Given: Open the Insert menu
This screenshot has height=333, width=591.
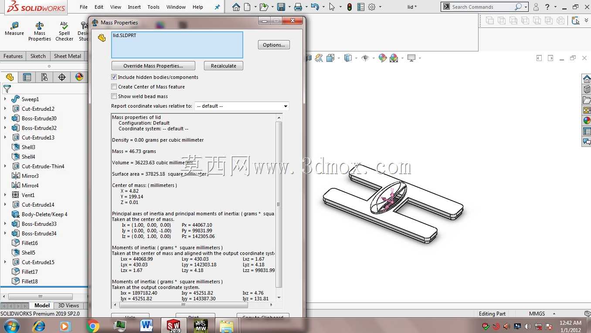Looking at the screenshot, I should 134,7.
